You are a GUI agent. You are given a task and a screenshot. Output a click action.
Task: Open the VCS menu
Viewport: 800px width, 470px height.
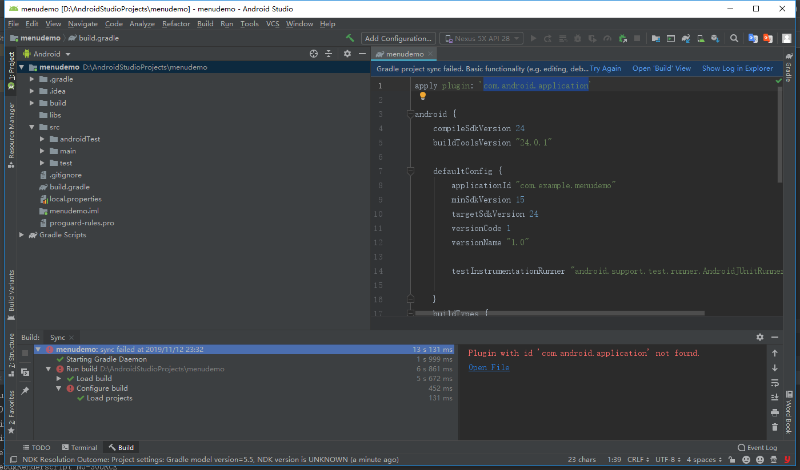[x=273, y=24]
